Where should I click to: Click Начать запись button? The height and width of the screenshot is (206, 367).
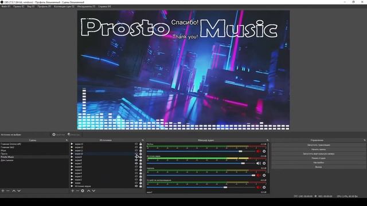318,149
